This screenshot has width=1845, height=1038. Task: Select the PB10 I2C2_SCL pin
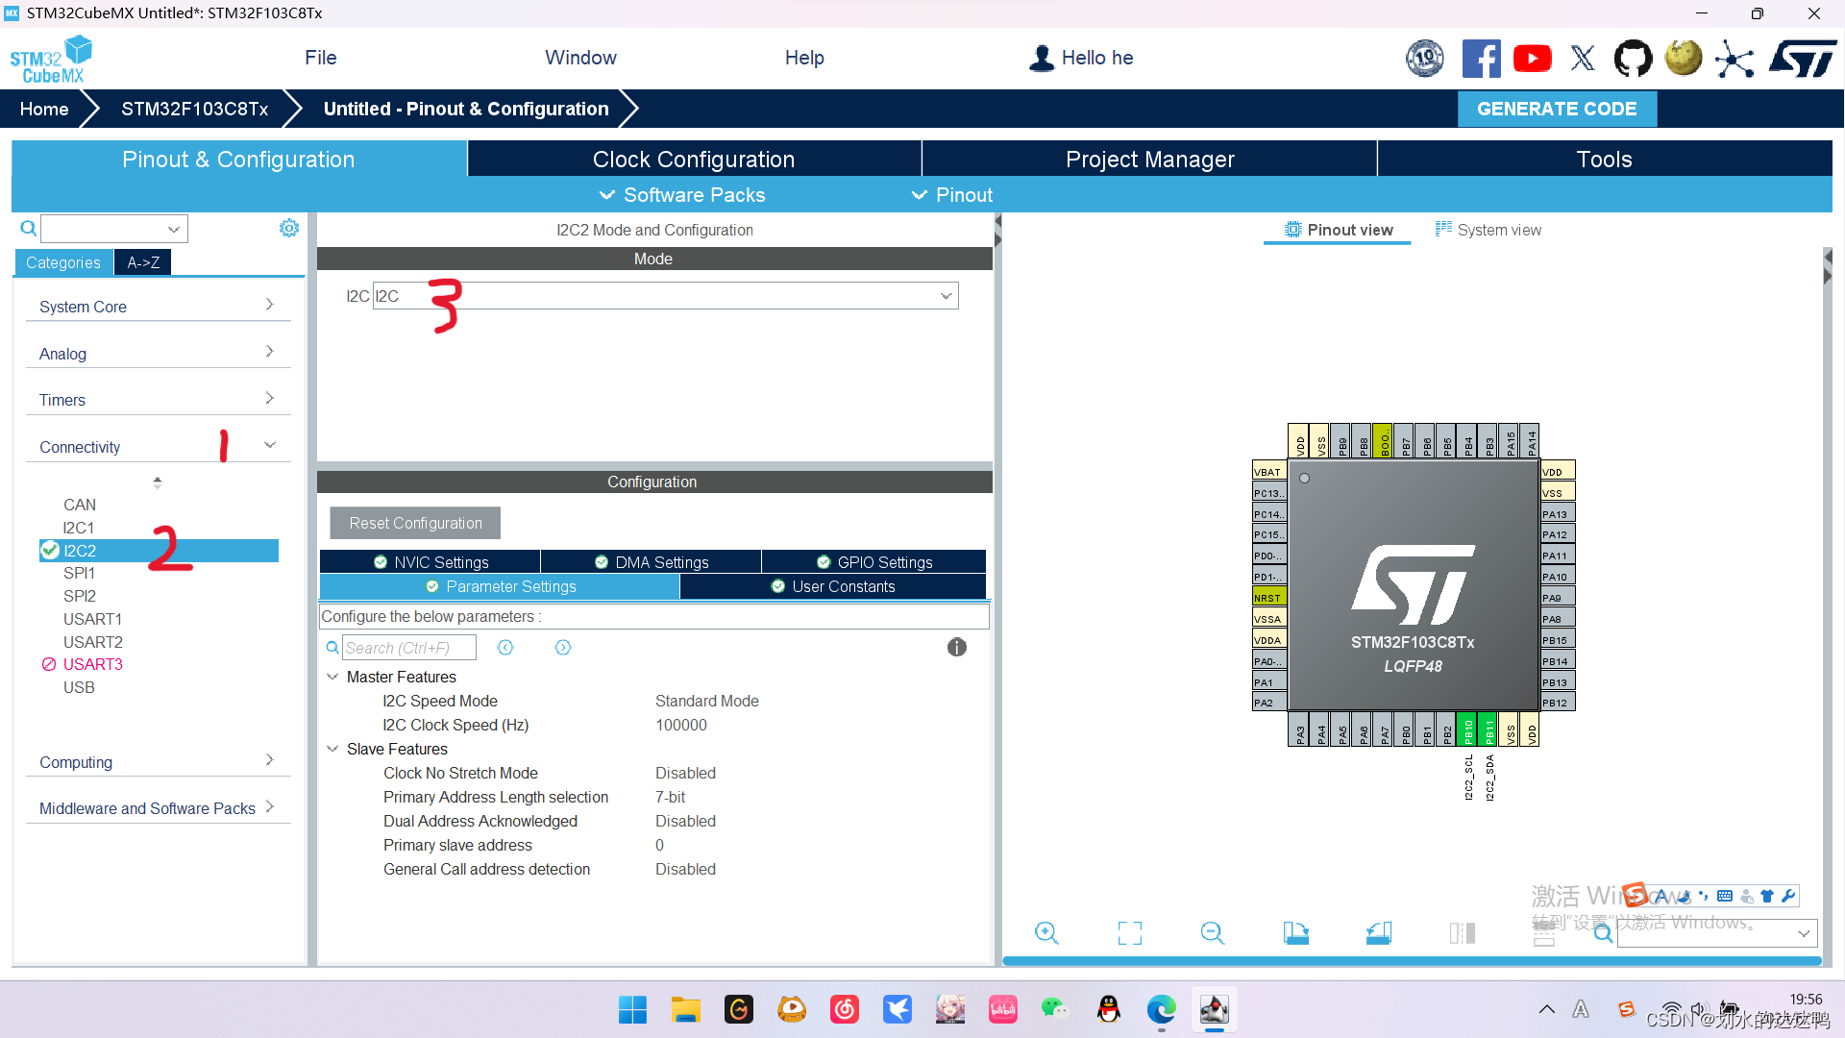pos(1467,730)
